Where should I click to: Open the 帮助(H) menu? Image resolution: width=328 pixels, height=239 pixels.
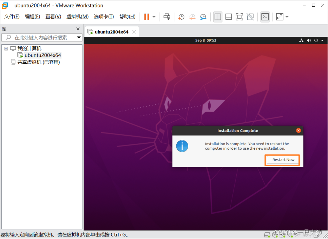pyautogui.click(x=127, y=17)
